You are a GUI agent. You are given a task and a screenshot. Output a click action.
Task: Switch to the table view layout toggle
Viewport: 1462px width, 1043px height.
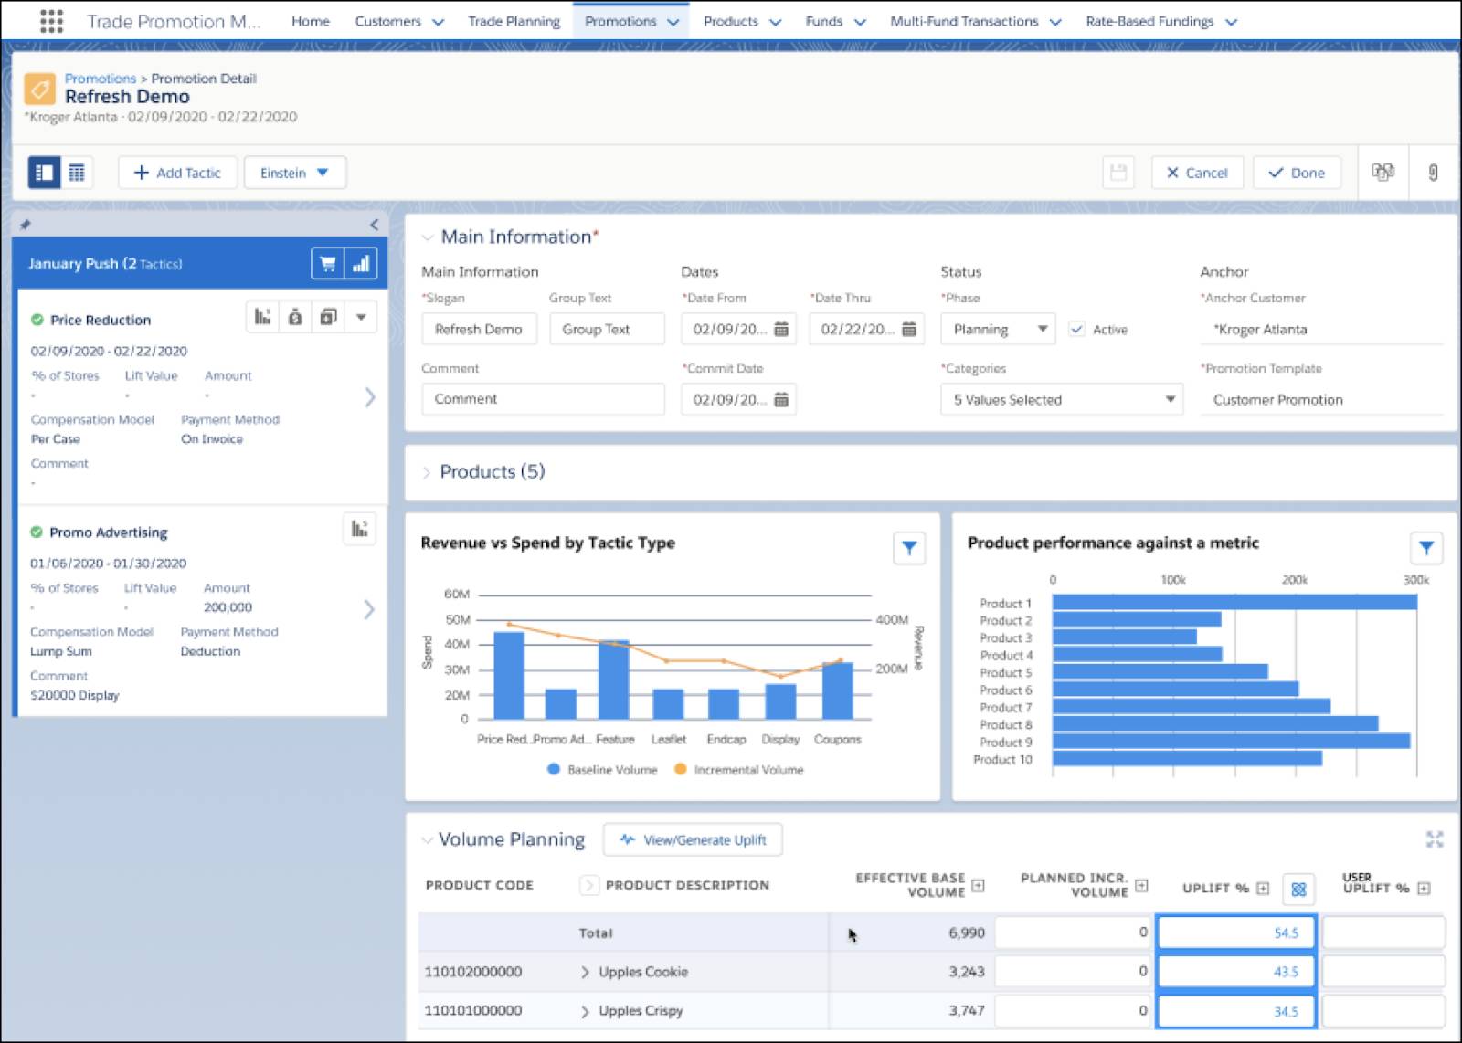[x=77, y=172]
